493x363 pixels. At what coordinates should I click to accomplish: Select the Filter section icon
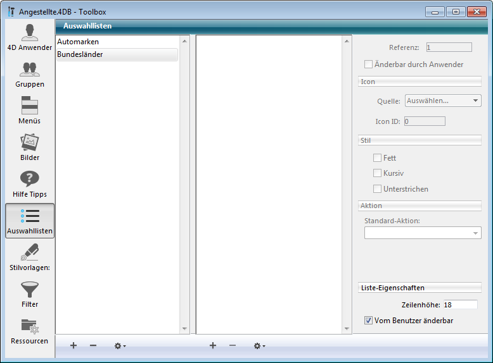coord(29,294)
